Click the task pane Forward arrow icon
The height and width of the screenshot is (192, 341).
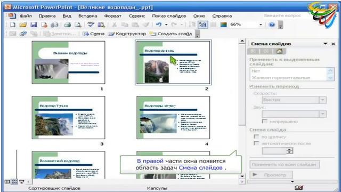(266, 51)
